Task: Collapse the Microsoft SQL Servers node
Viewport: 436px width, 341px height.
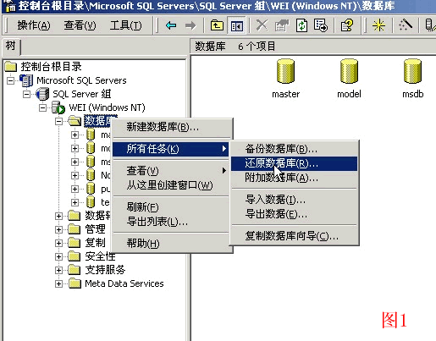Action: pyautogui.click(x=10, y=80)
